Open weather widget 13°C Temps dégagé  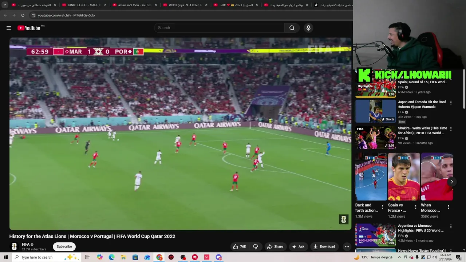[x=373, y=257]
